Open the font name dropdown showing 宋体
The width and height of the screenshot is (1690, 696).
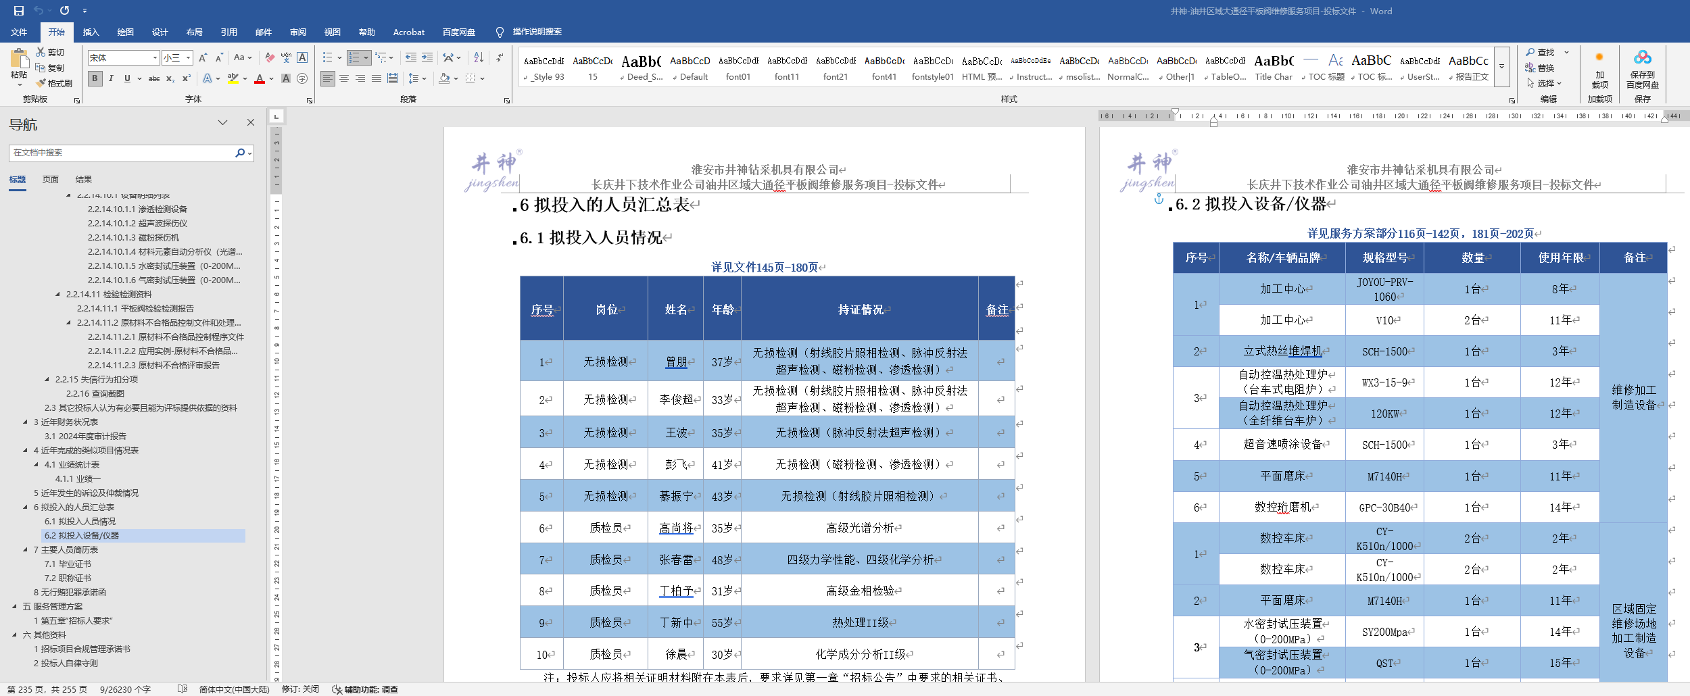point(155,58)
